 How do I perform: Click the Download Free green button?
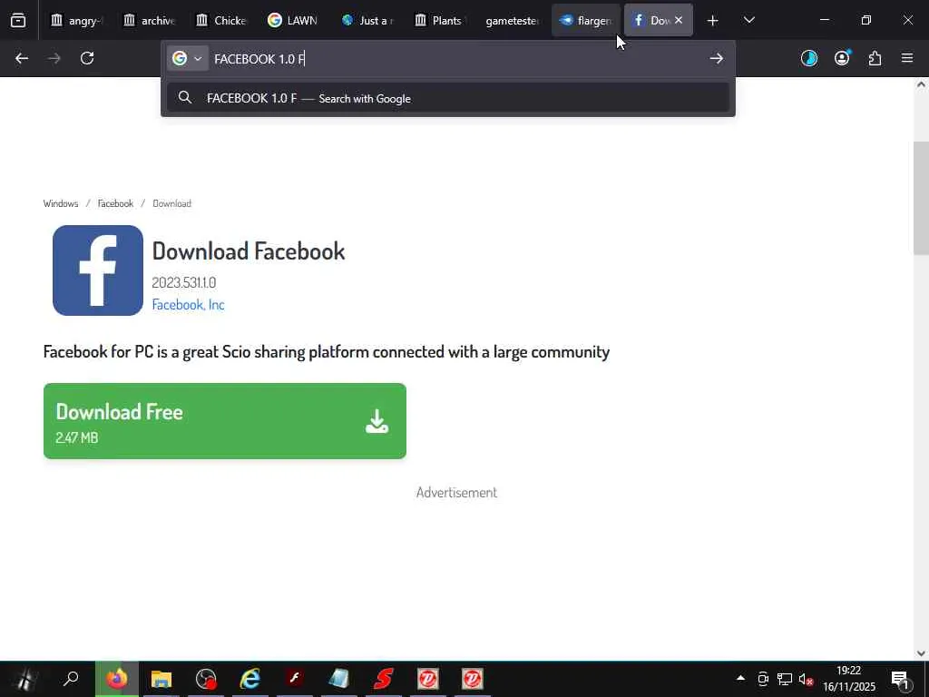(225, 421)
